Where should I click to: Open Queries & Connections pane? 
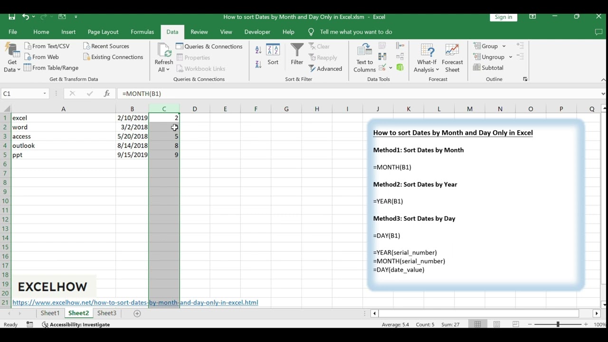[209, 47]
